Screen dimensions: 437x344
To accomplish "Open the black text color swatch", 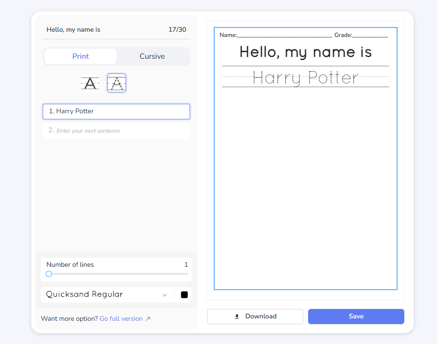I will (184, 295).
